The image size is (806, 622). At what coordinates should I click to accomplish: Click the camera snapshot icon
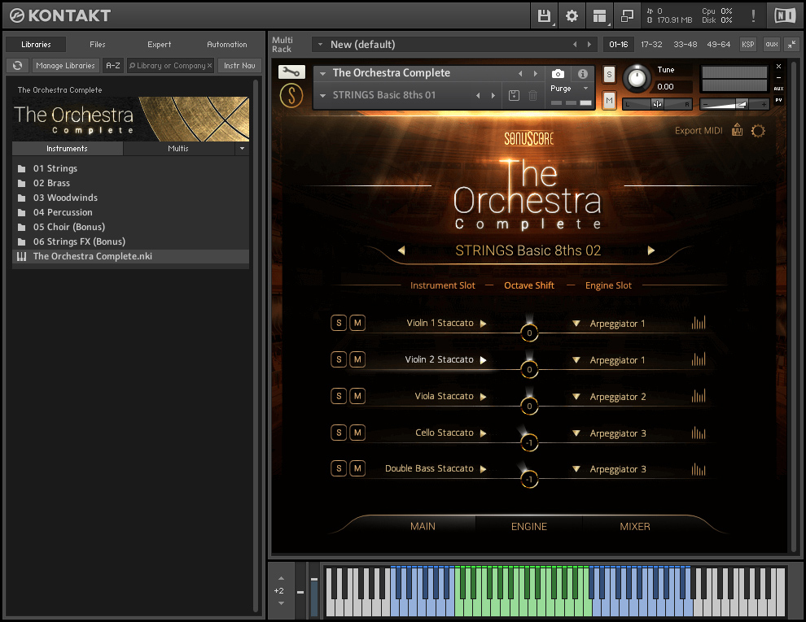pyautogui.click(x=558, y=74)
